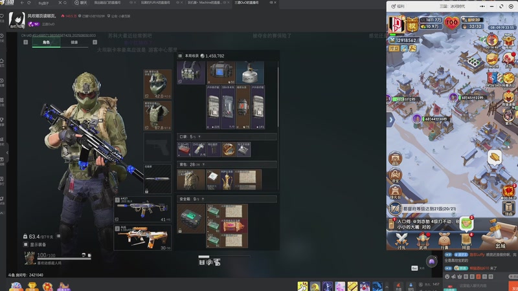This screenshot has width=518, height=291.
Task: Open the red leaf event icon with badge 2
Action: [x=508, y=191]
